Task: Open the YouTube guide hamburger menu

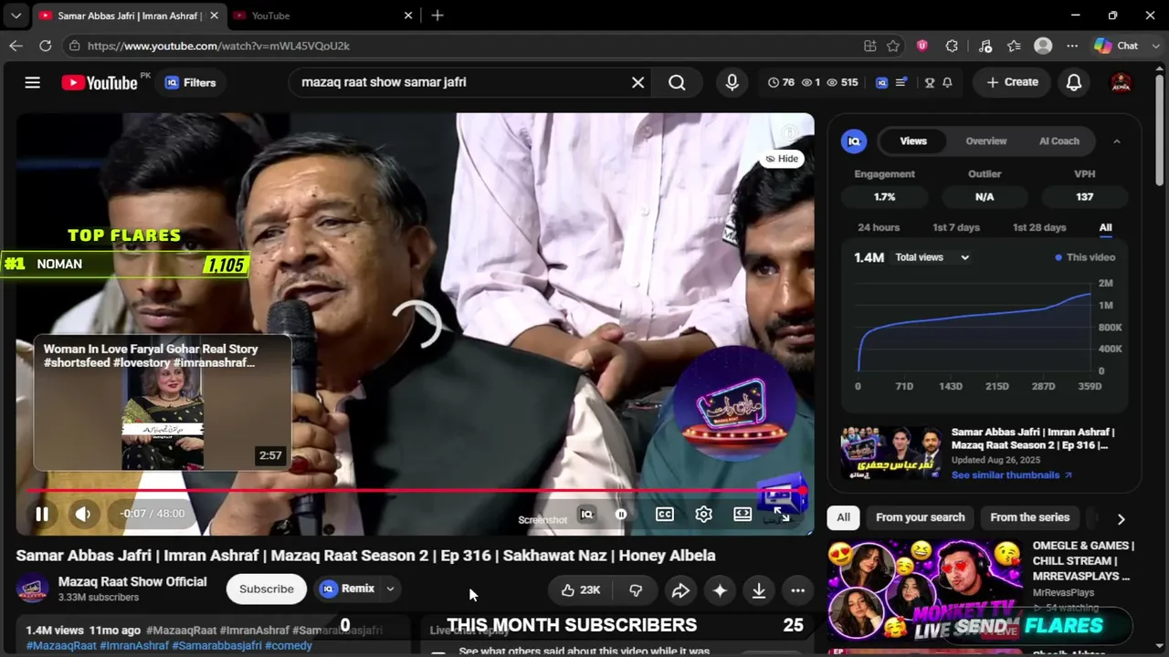Action: click(x=32, y=82)
